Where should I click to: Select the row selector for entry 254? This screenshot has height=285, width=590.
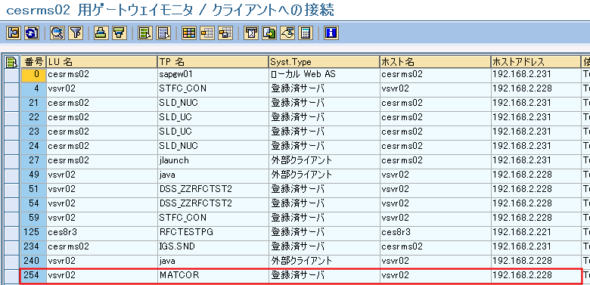(x=12, y=275)
